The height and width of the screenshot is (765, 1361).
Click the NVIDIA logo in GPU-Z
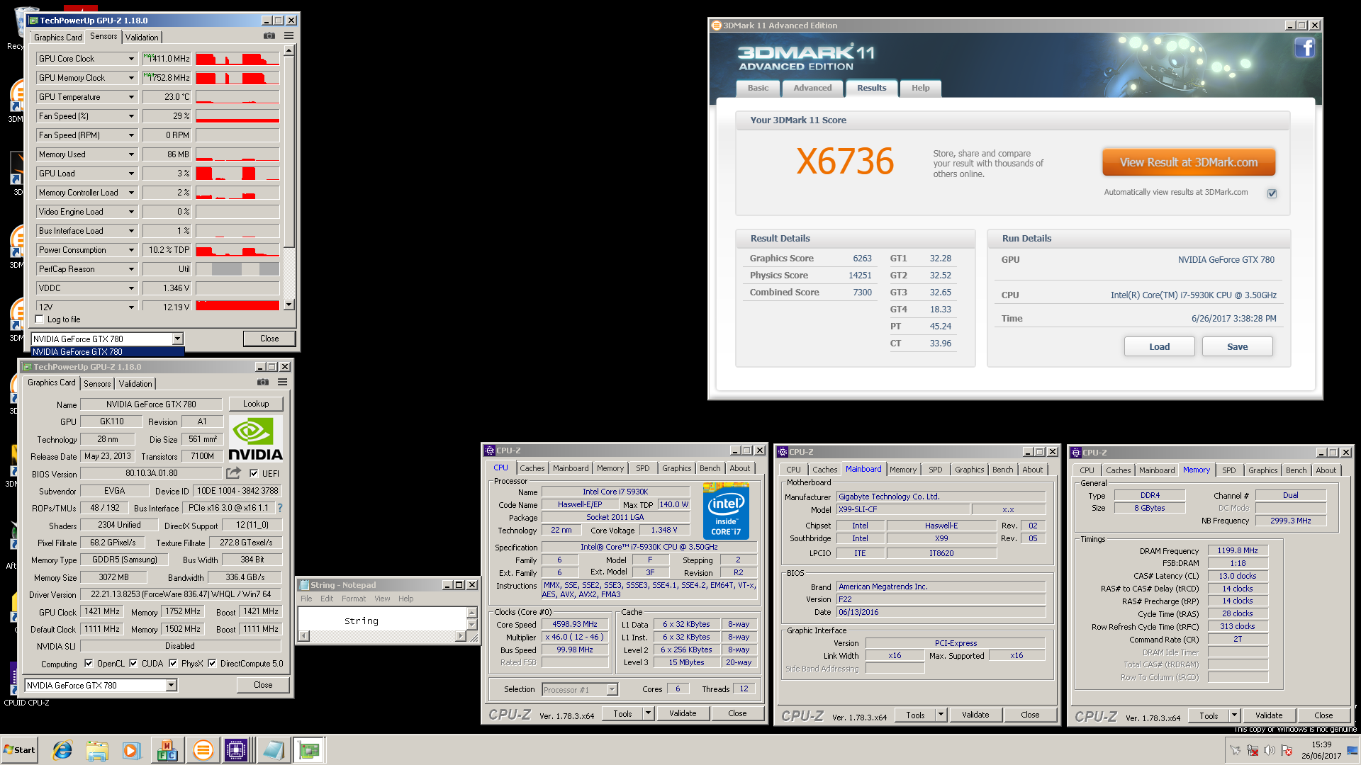pos(255,439)
